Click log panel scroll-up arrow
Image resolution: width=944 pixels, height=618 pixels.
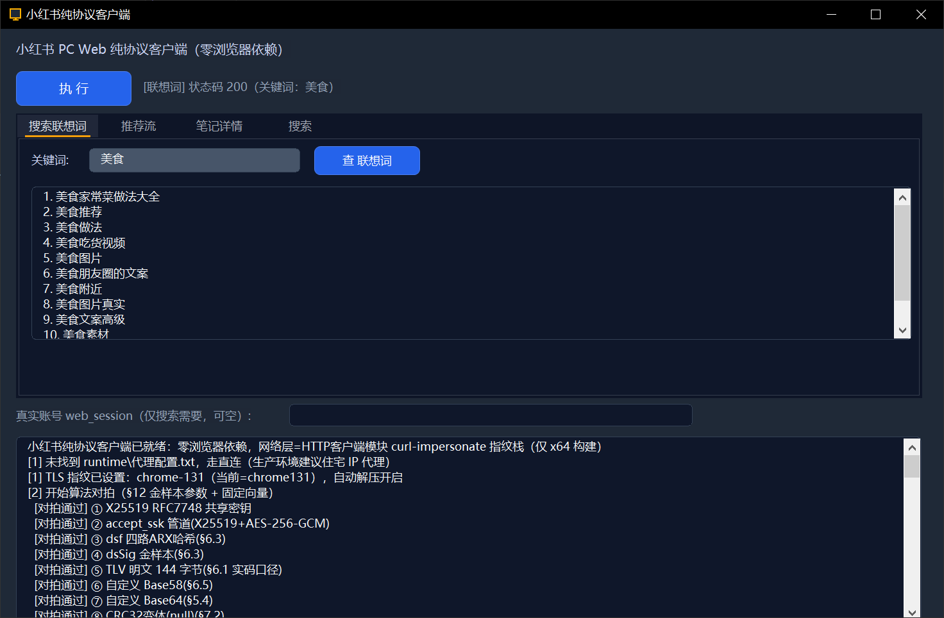coord(912,447)
